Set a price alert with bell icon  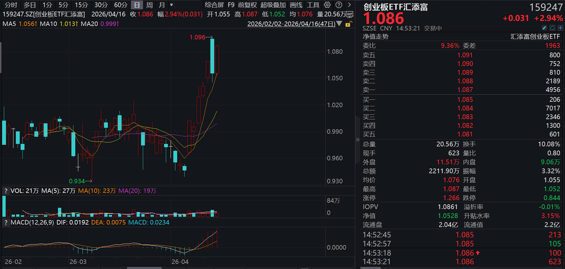(x=552, y=28)
